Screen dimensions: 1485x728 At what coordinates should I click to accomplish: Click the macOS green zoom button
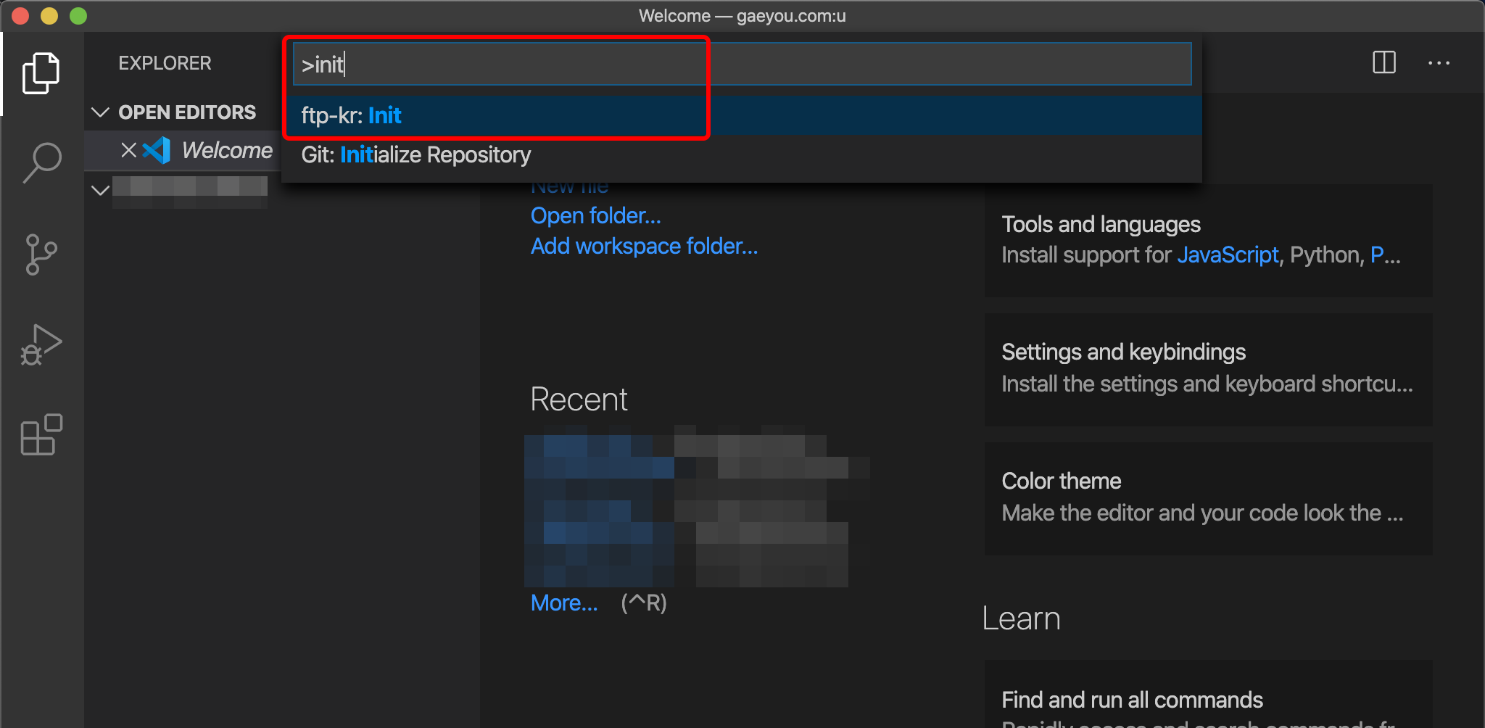(78, 16)
